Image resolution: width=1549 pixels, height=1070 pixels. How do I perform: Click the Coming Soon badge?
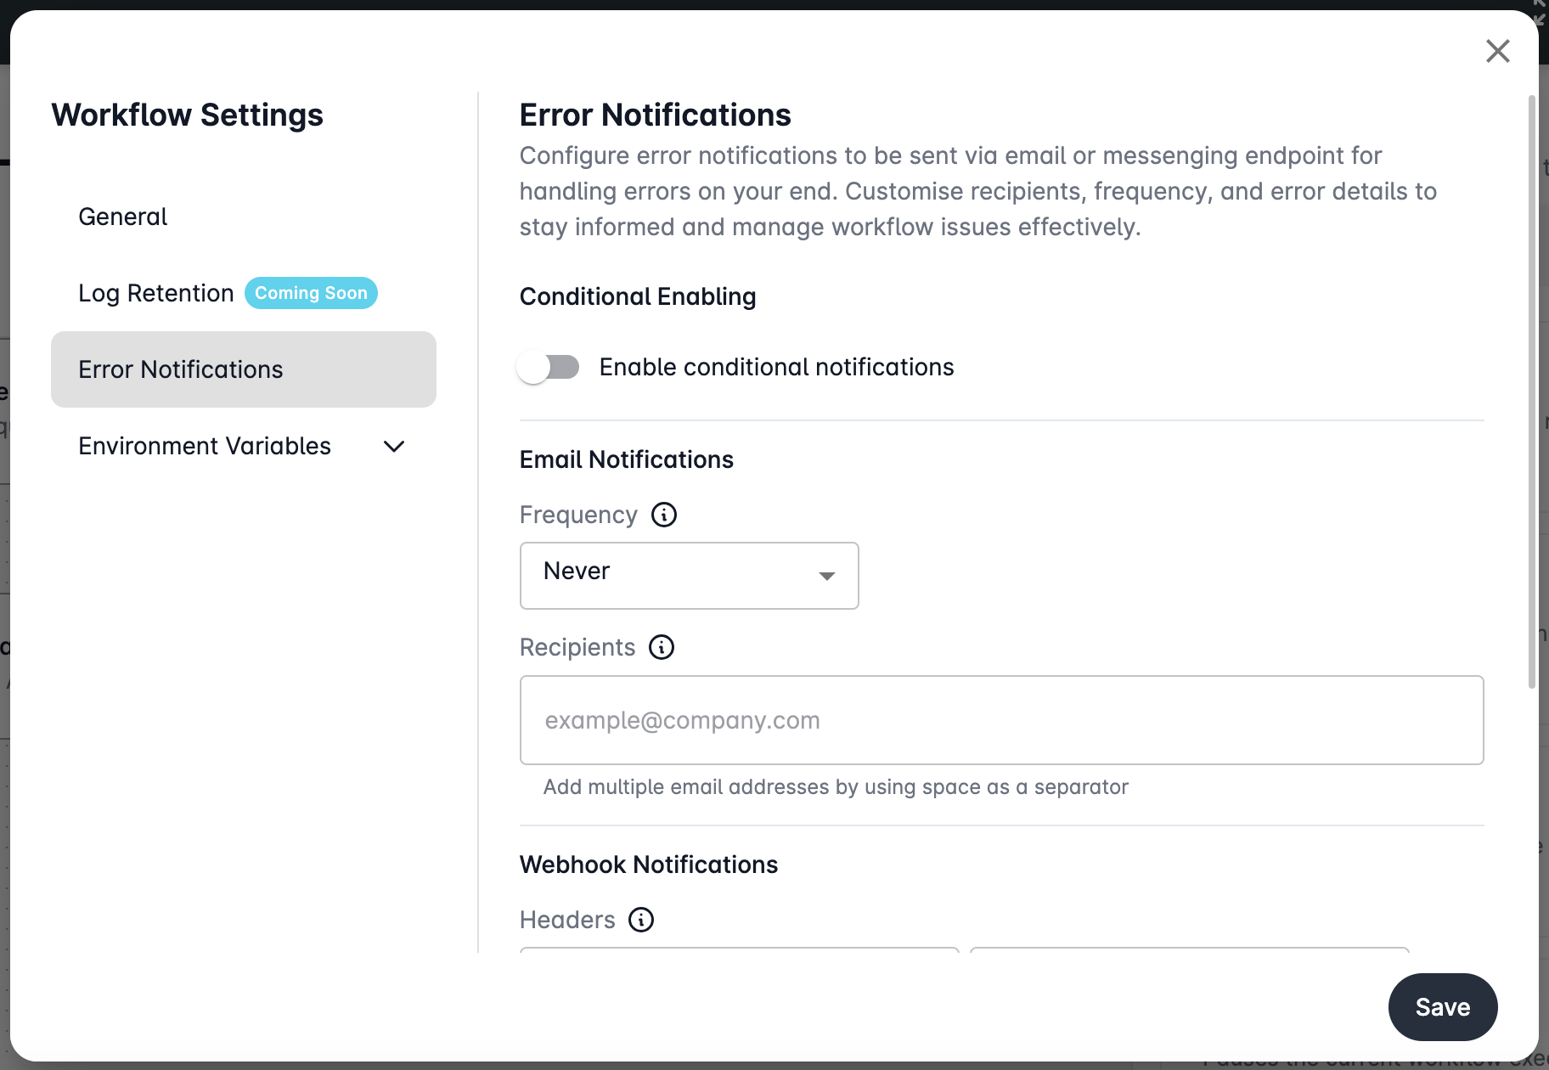click(311, 293)
